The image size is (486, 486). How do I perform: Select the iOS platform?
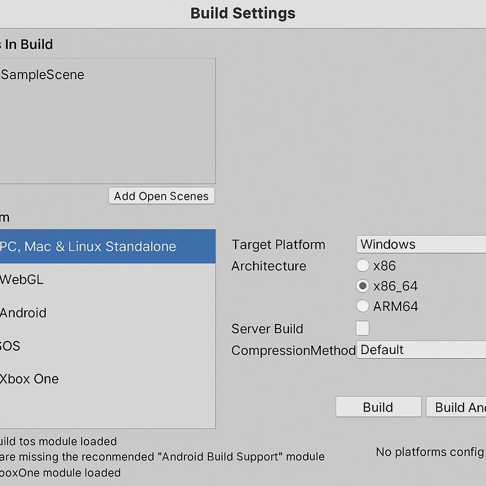tap(9, 346)
